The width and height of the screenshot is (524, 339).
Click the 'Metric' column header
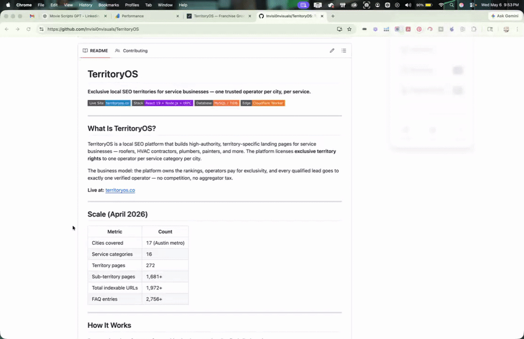point(115,231)
